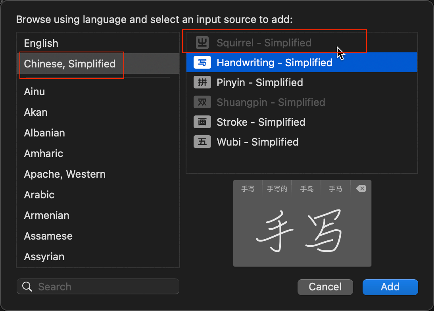
Task: Click the handwriting preview thumbnail
Action: tap(302, 223)
